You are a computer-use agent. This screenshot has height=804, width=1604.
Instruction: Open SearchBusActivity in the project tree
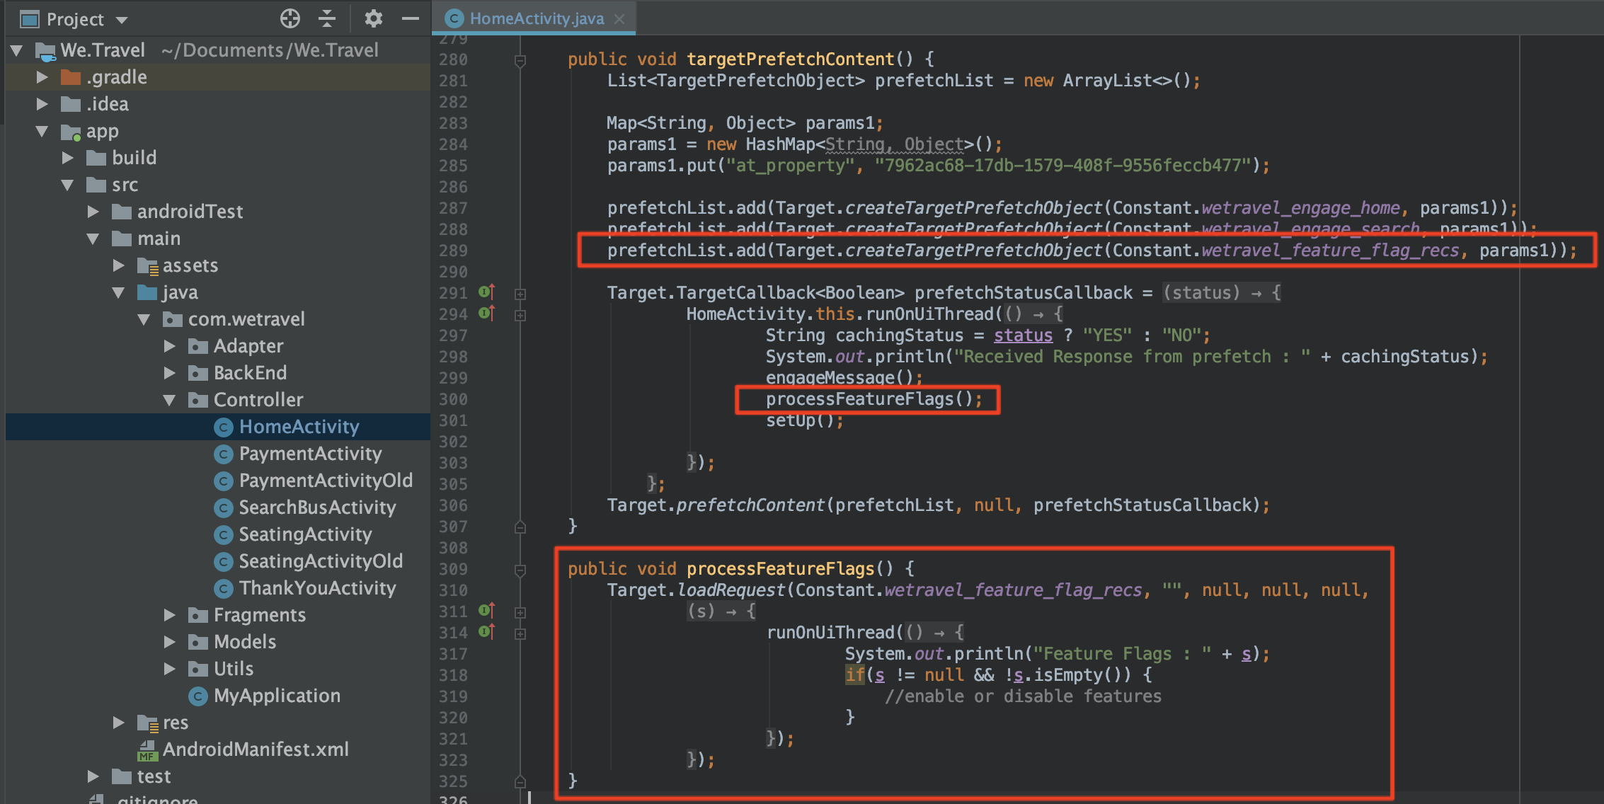click(316, 507)
